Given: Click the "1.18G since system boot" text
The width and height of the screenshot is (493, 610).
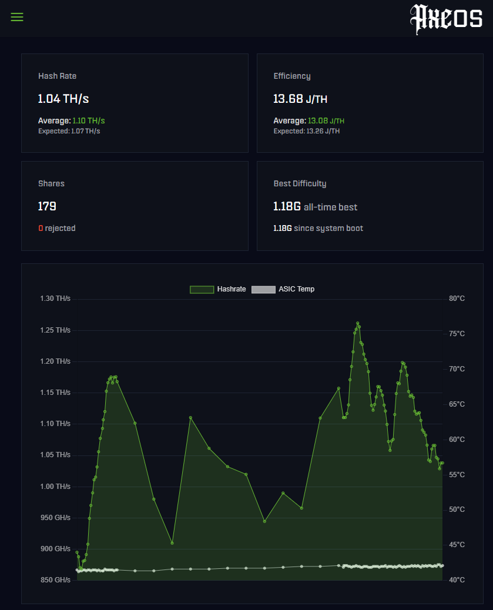Looking at the screenshot, I should [318, 228].
